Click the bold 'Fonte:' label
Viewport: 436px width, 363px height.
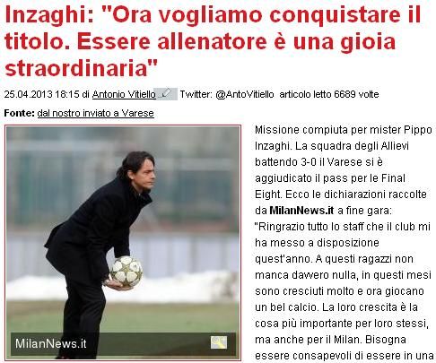[20, 113]
